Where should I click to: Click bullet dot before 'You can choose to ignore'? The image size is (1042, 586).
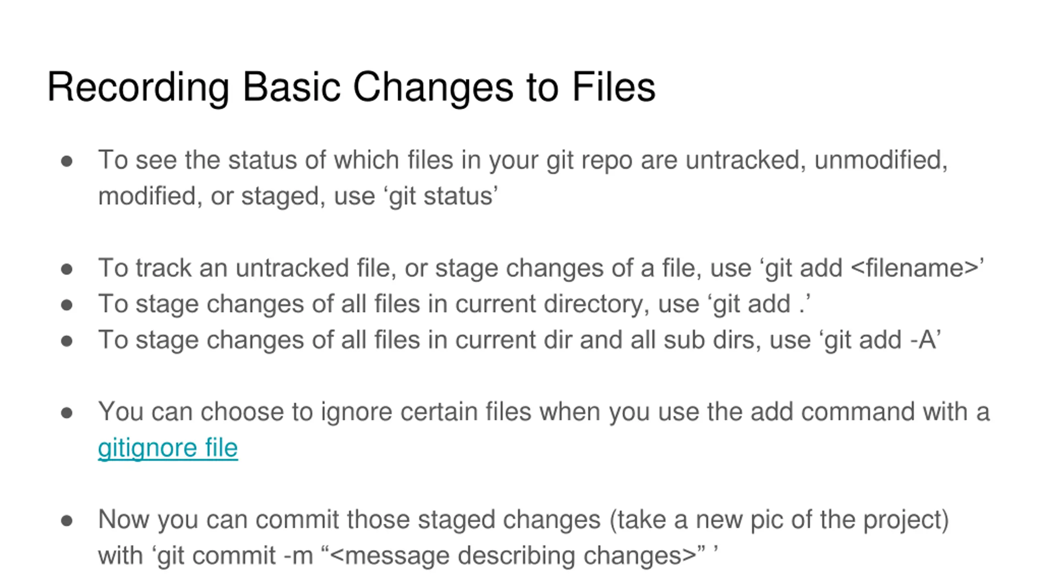67,413
